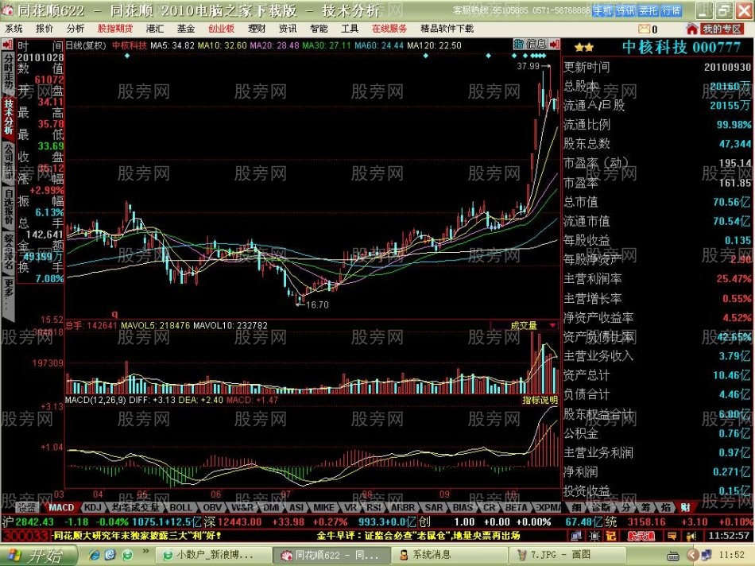
Task: Switch to the BOLL indicator tab
Action: 180,507
